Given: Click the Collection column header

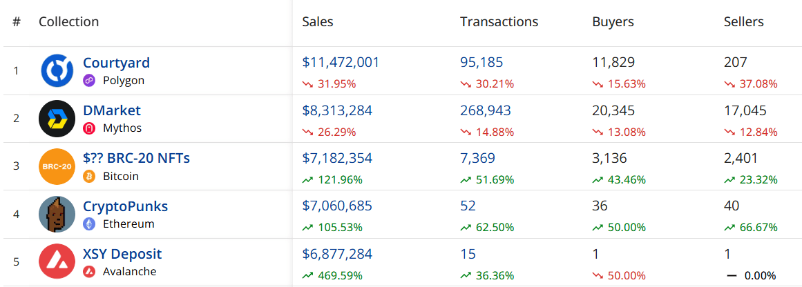Looking at the screenshot, I should click(x=68, y=21).
